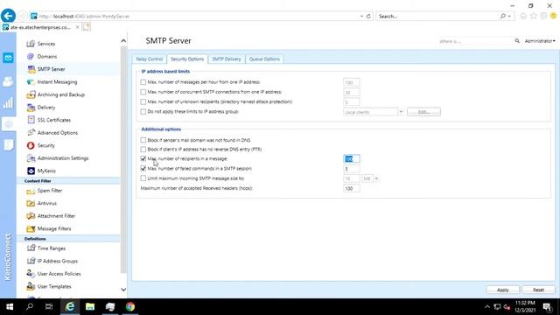Screen dimensions: 560x315
Task: Enable limit maximum incoming SMTP message size
Action: click(143, 178)
